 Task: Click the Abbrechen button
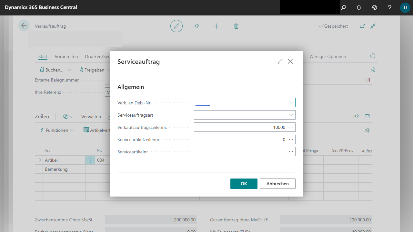[x=277, y=184]
